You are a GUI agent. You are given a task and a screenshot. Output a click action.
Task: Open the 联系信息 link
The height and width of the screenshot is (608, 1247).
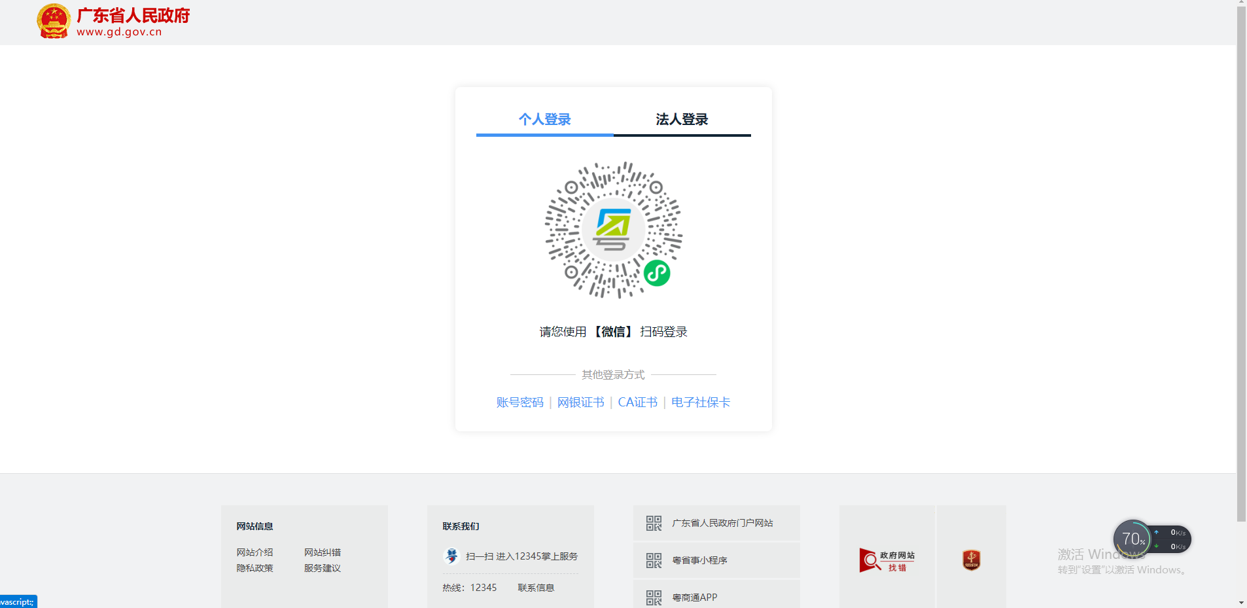pos(536,588)
